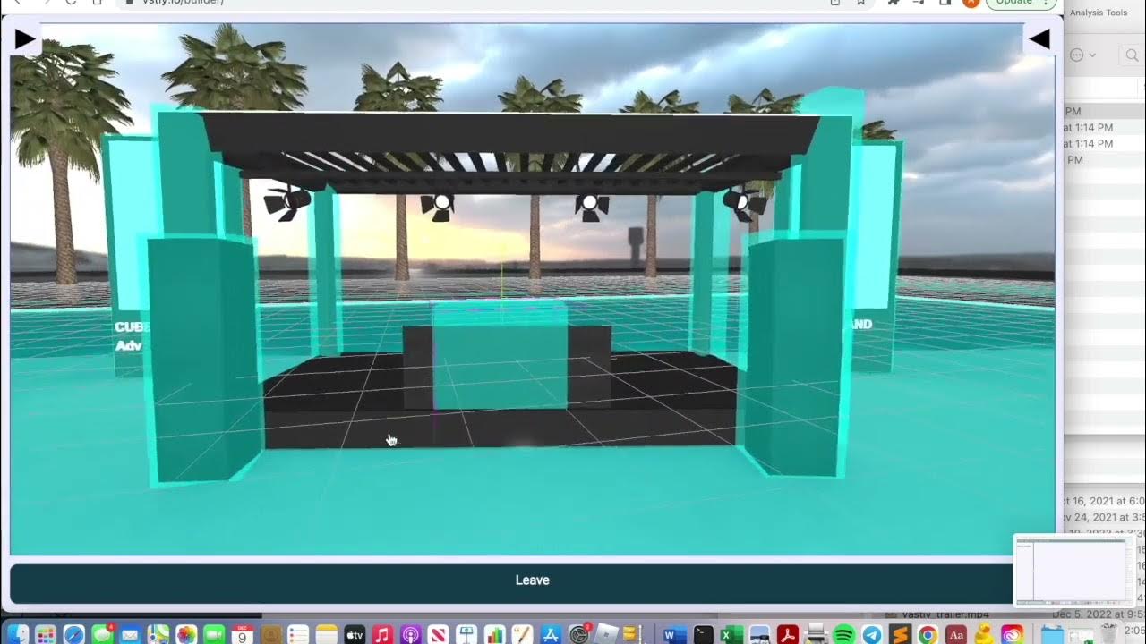Open Finder from the Dock
Screen dimensions: 1146x644
point(18,634)
